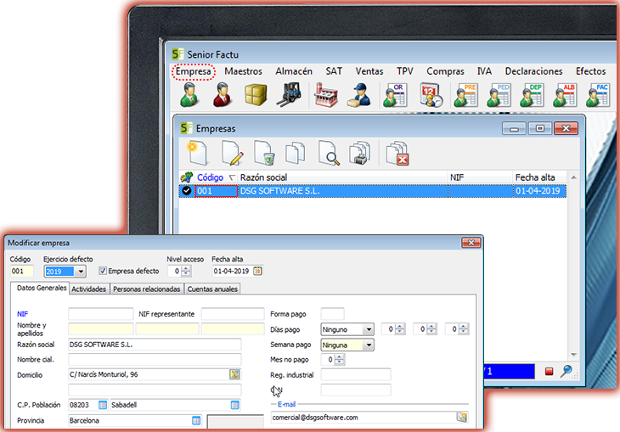This screenshot has height=432, width=620.
Task: Open the Fecha alta calendar picker
Action: point(257,271)
